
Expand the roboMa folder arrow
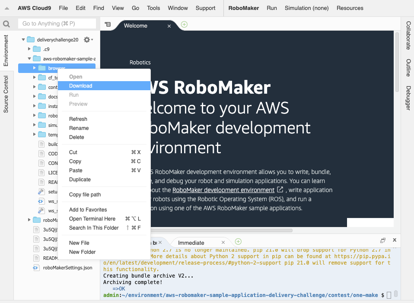click(29, 220)
